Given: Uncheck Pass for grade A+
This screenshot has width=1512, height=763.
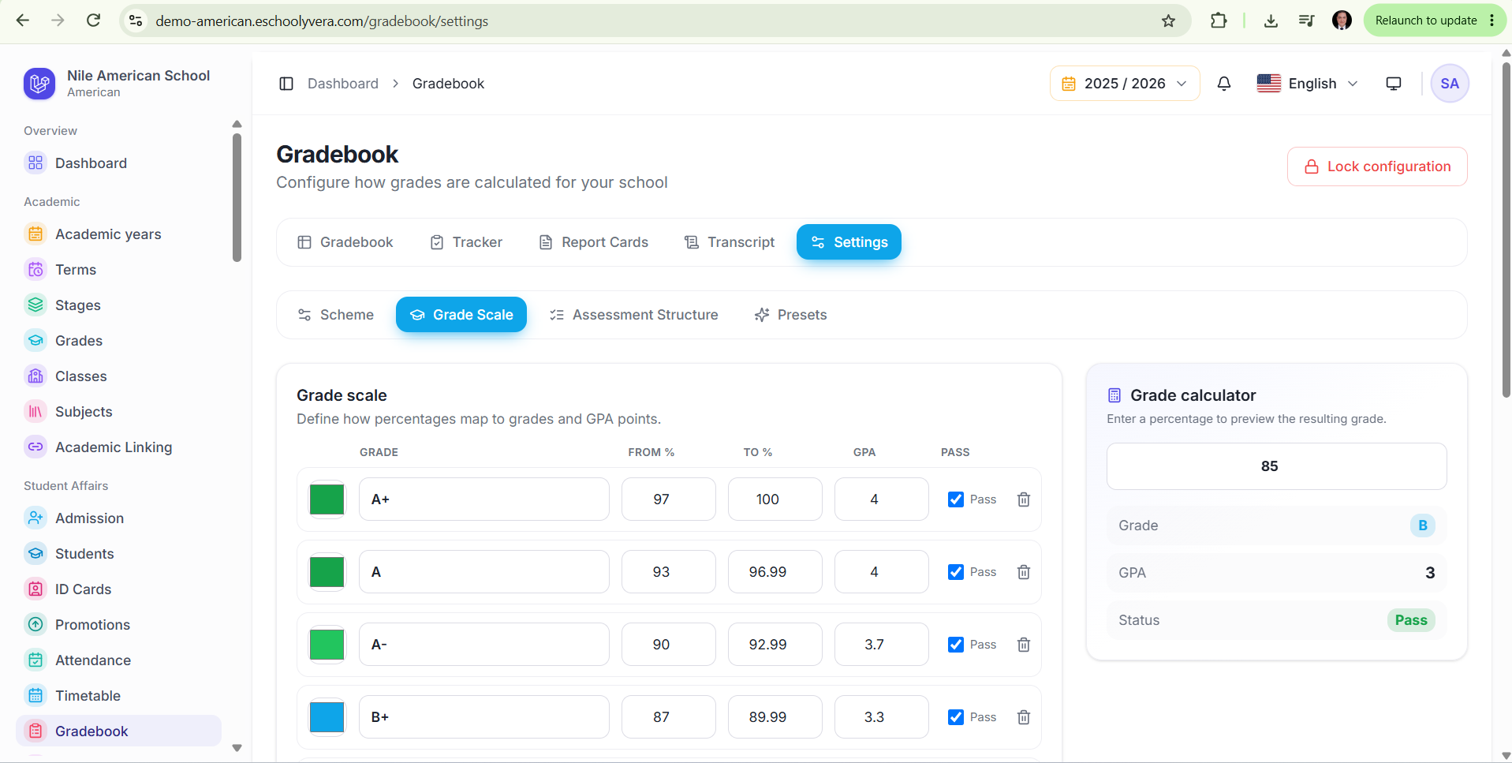Looking at the screenshot, I should click(x=956, y=499).
